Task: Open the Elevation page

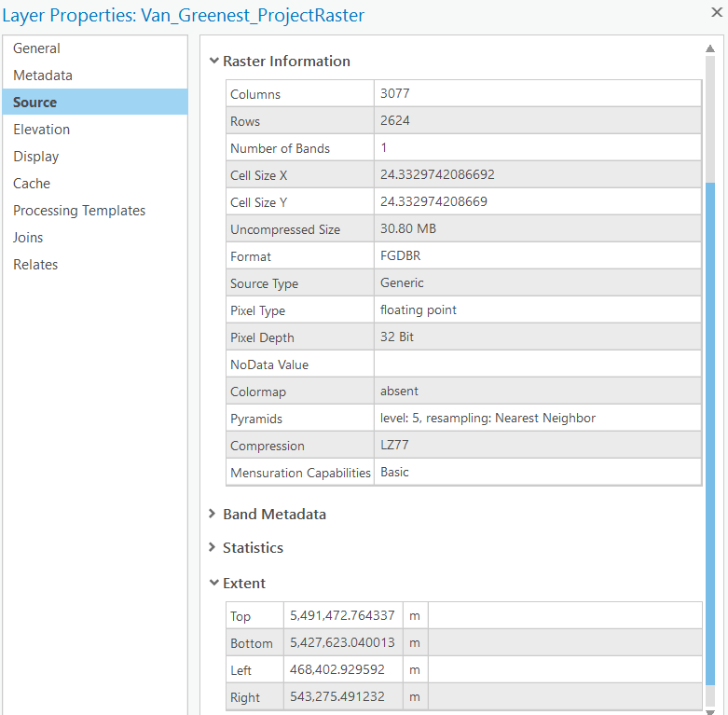Action: click(42, 130)
